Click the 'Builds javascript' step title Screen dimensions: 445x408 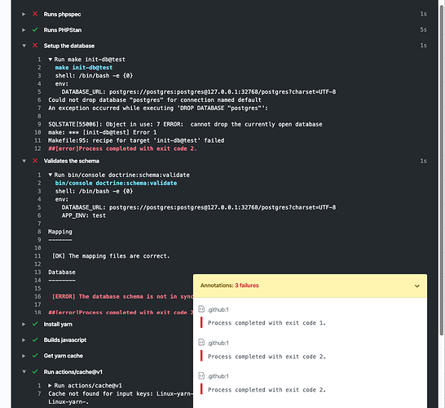click(x=64, y=339)
